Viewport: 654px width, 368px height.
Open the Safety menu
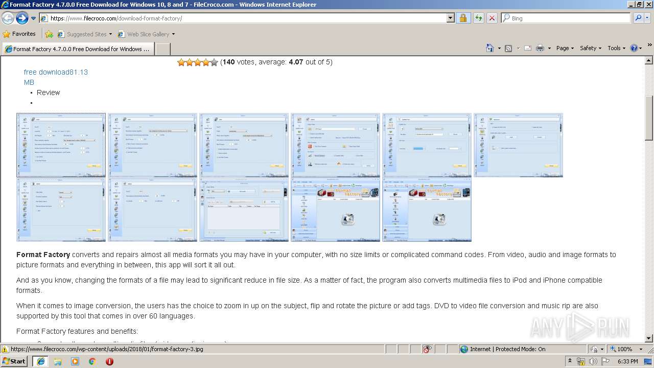pyautogui.click(x=591, y=48)
